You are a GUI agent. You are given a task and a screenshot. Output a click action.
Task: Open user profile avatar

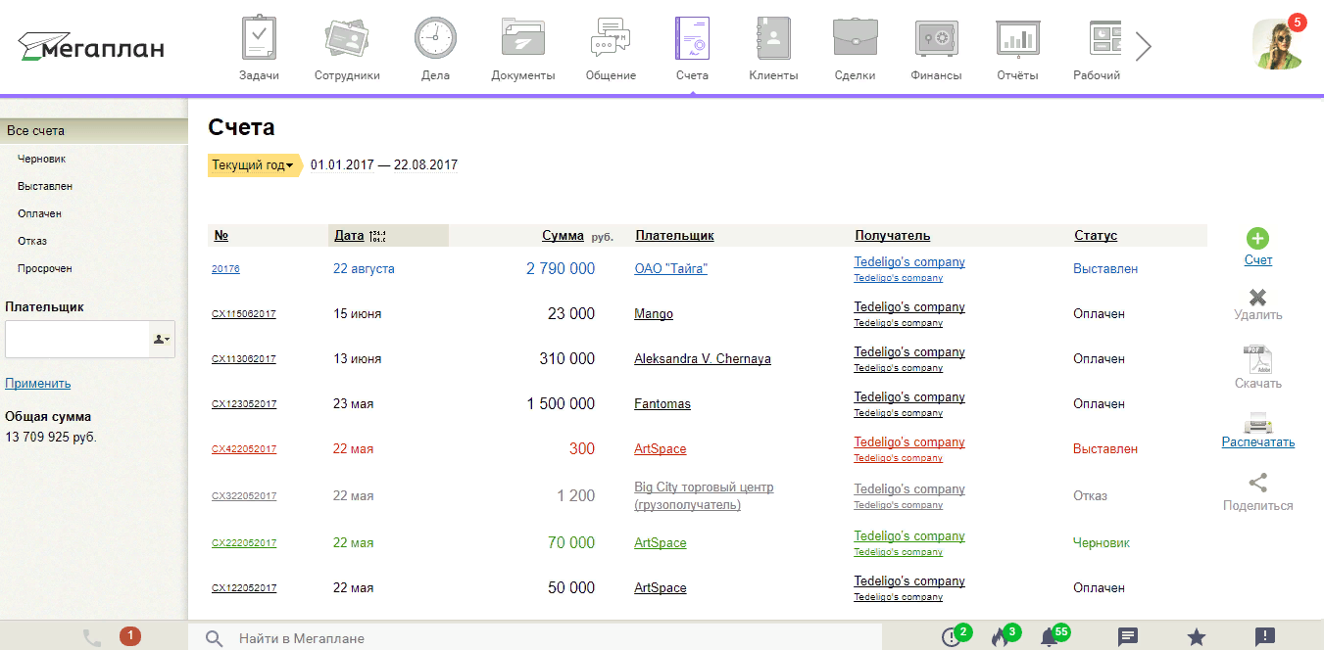point(1277,45)
